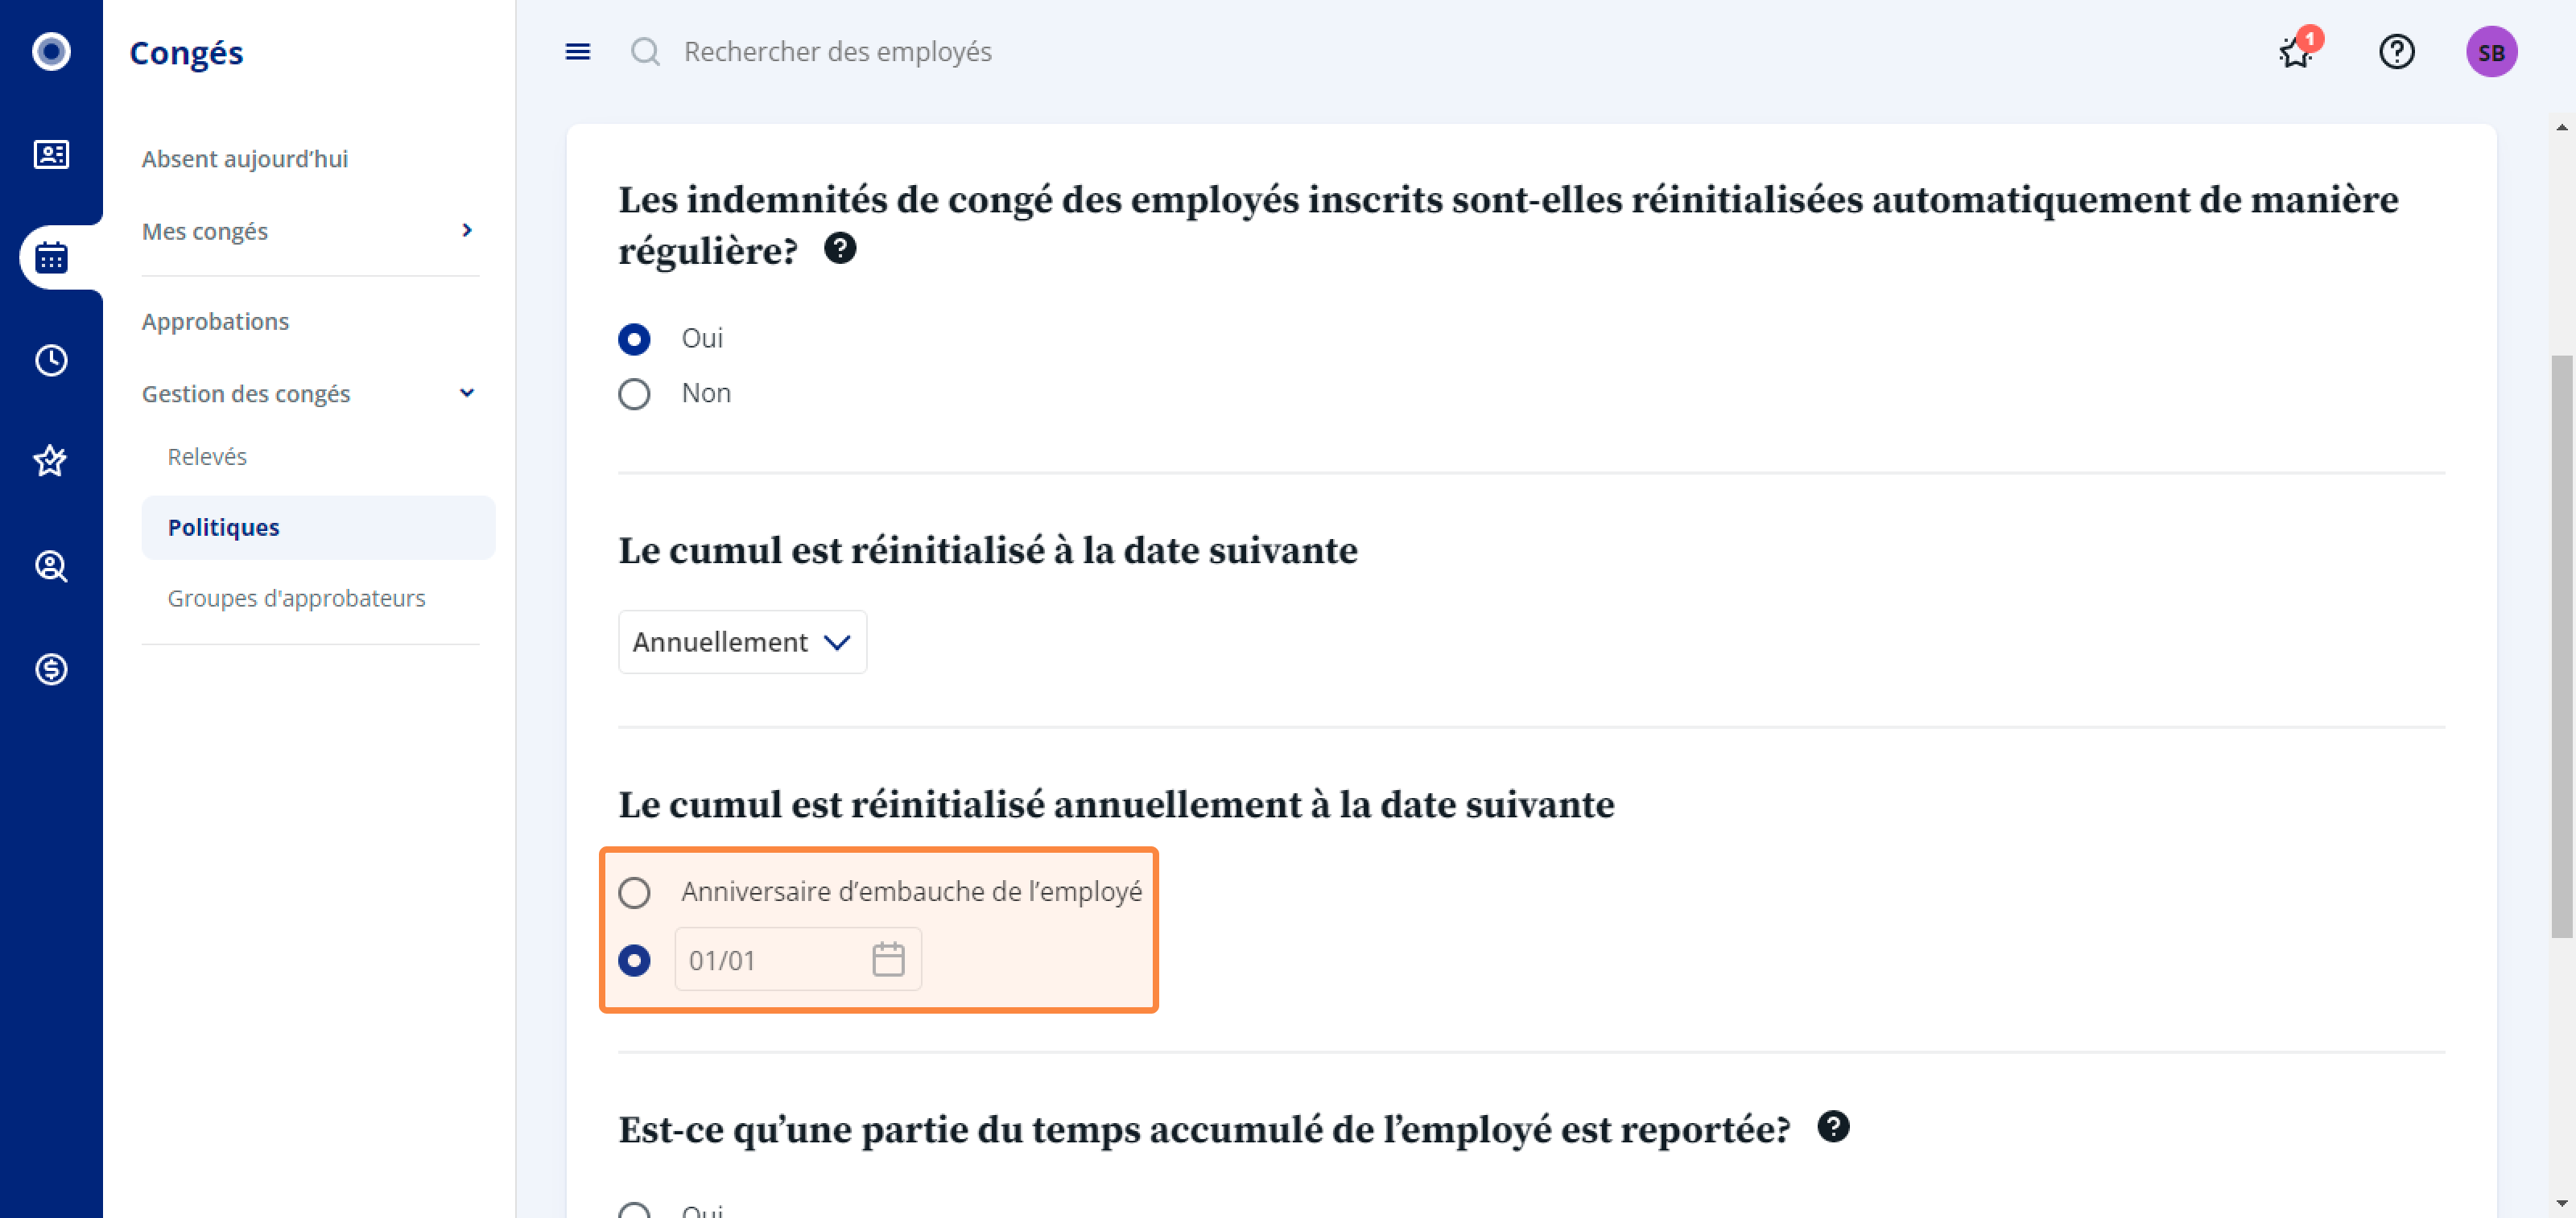The image size is (2576, 1218).
Task: Open the employee directory sidebar icon
Action: pos(51,155)
